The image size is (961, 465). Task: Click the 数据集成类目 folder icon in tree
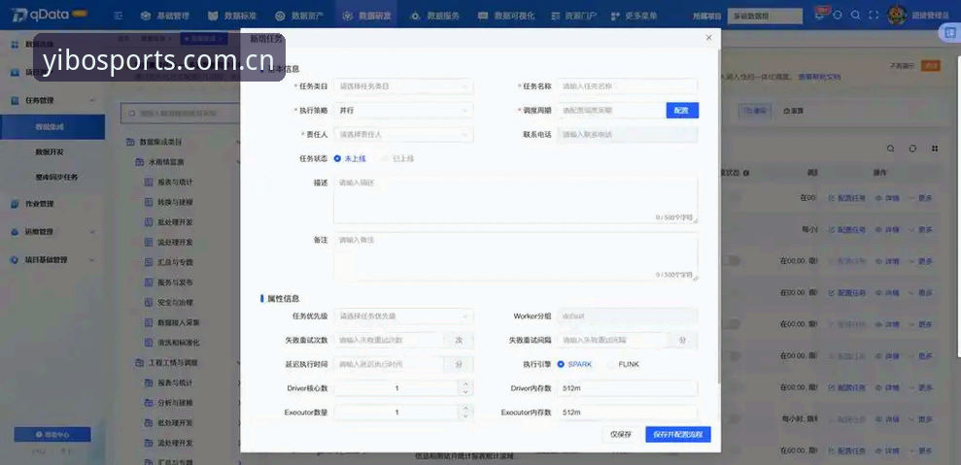click(x=130, y=142)
